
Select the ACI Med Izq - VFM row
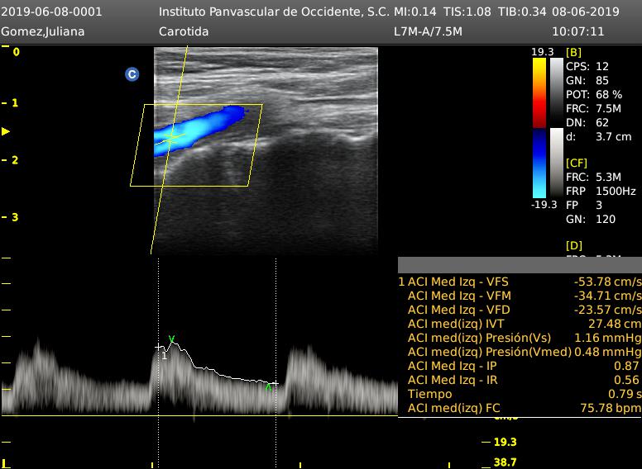[520, 296]
